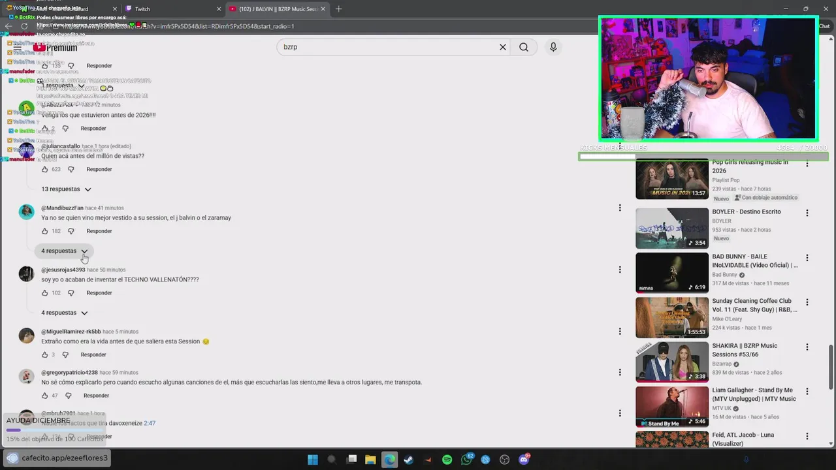Dislike the @jesusrojas4393 comment
The width and height of the screenshot is (836, 470).
(x=71, y=293)
